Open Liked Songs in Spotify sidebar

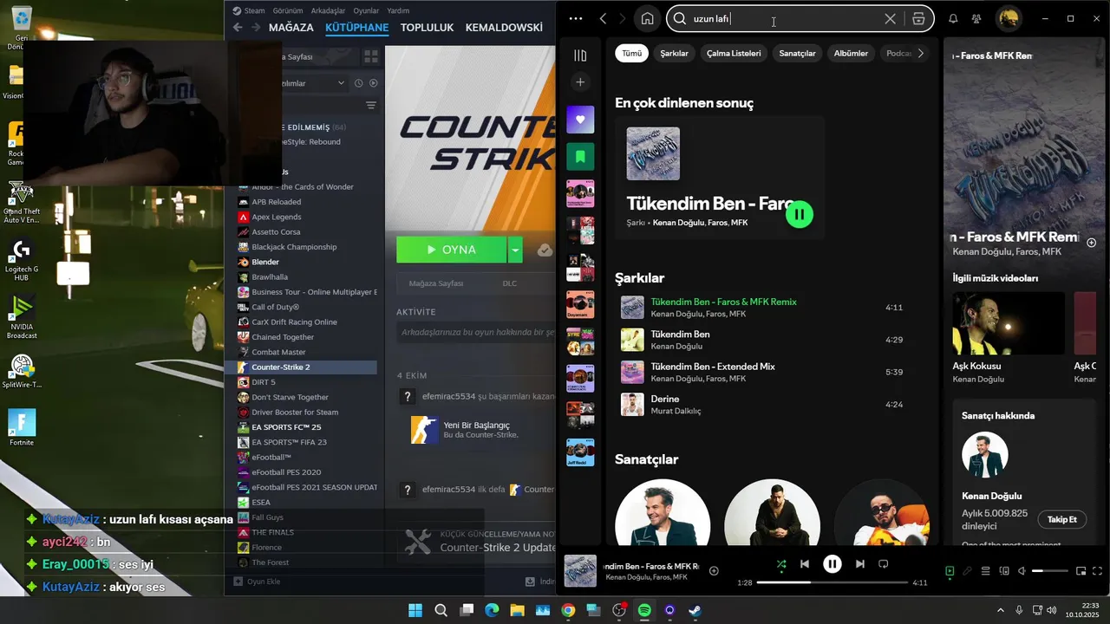[580, 120]
